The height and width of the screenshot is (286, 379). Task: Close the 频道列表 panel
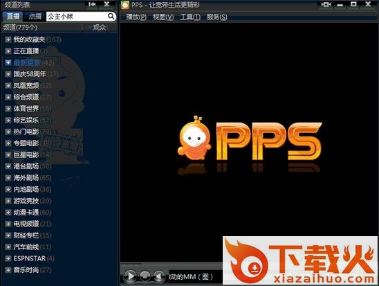tap(107, 4)
